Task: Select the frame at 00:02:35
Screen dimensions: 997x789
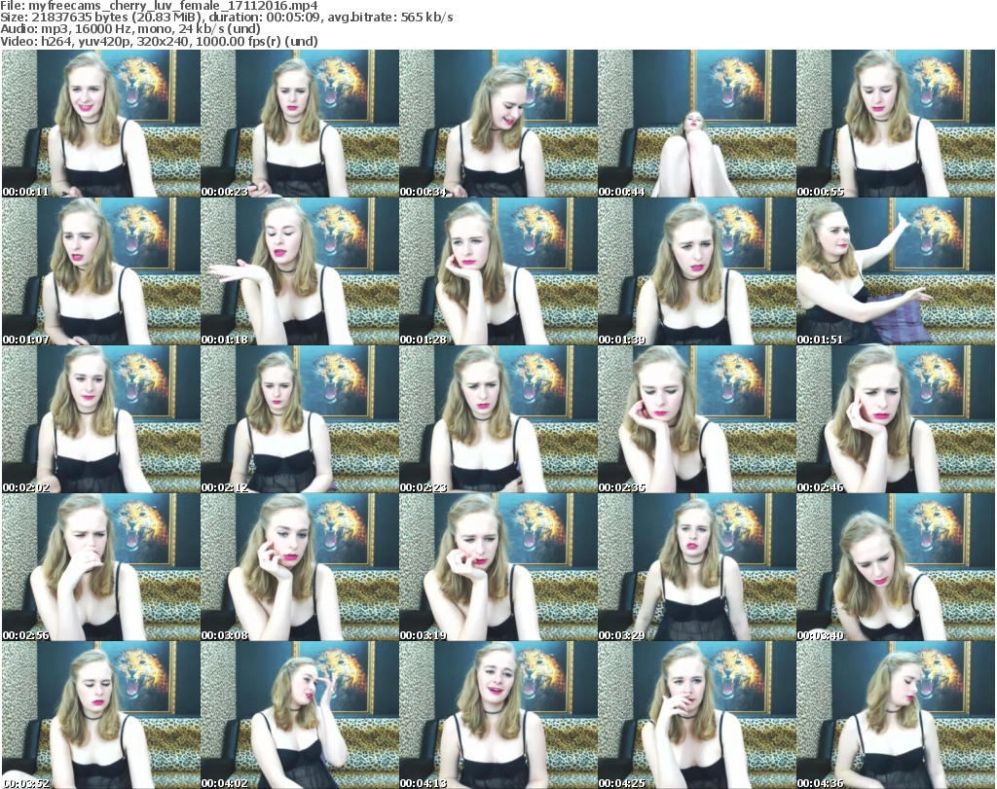Action: click(697, 419)
